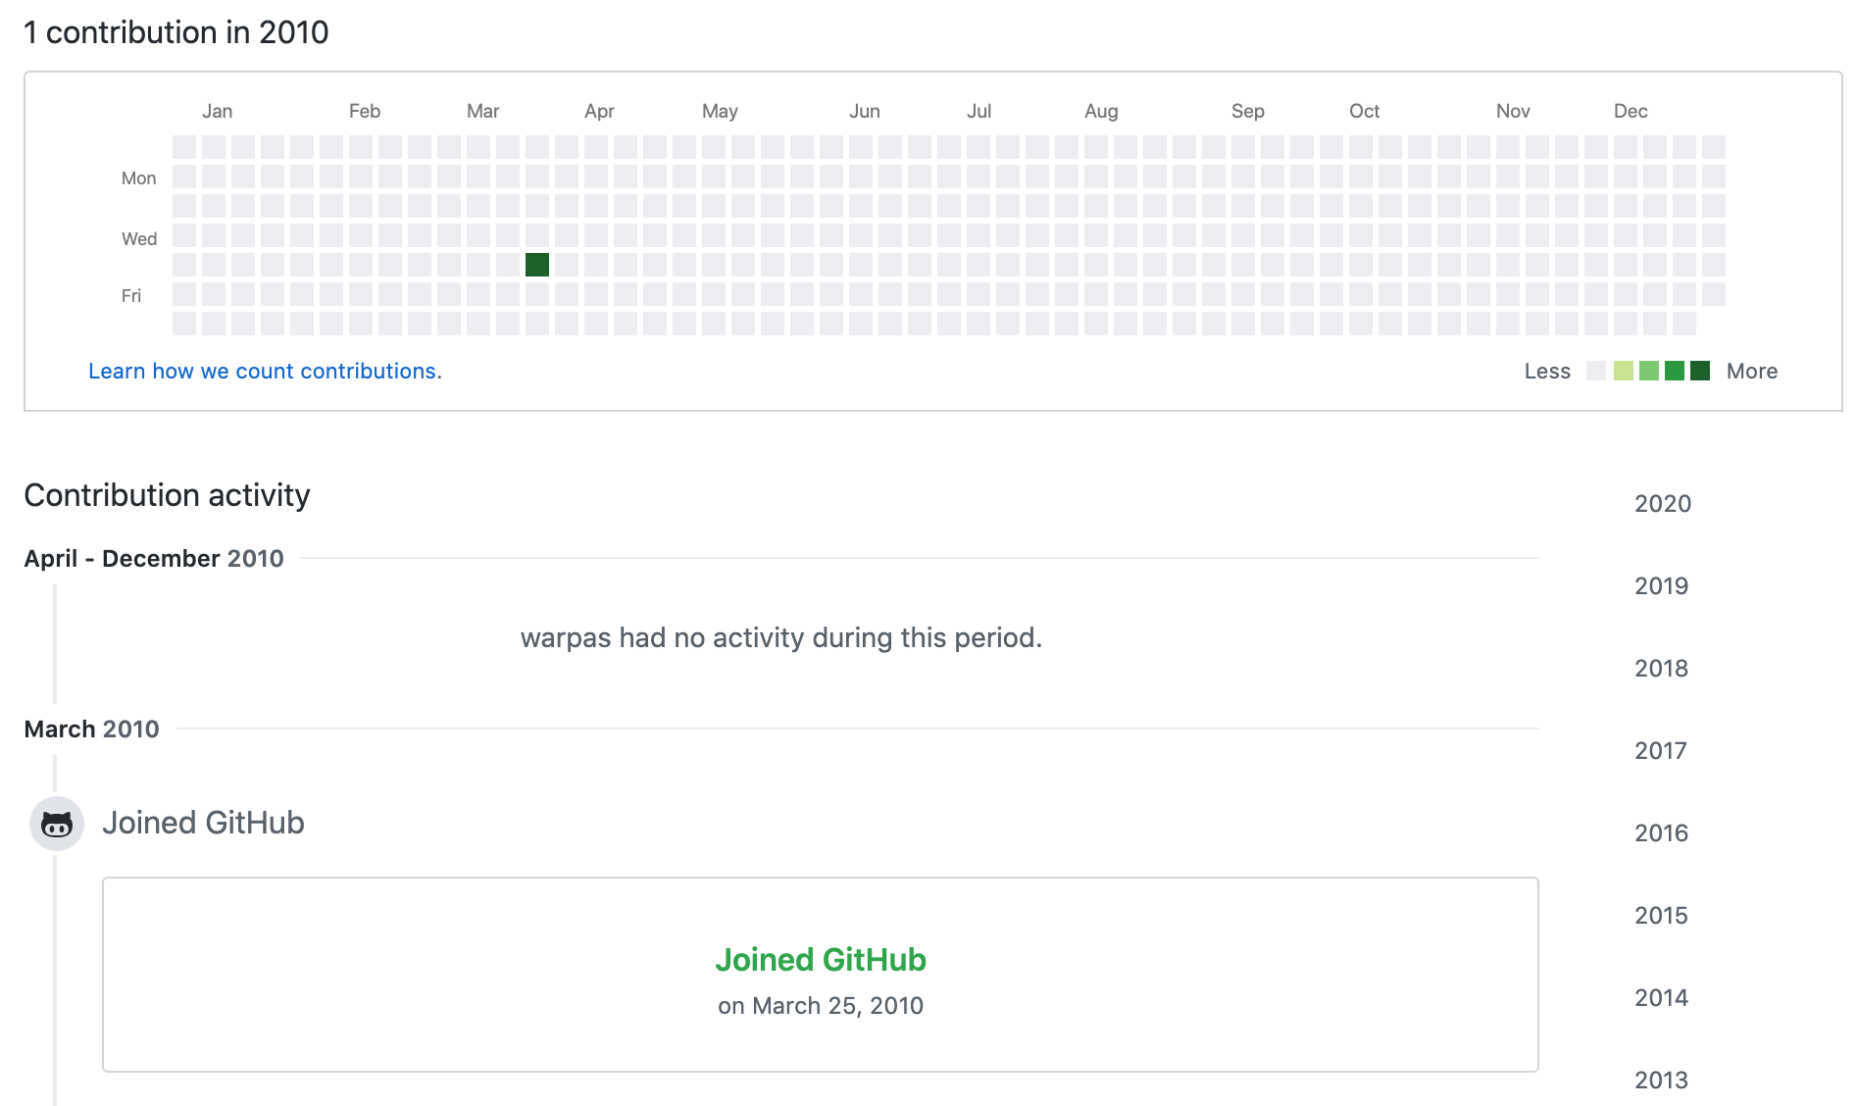Click the gray 'Joined GitHub' timeline title
1857x1106 pixels.
point(203,823)
